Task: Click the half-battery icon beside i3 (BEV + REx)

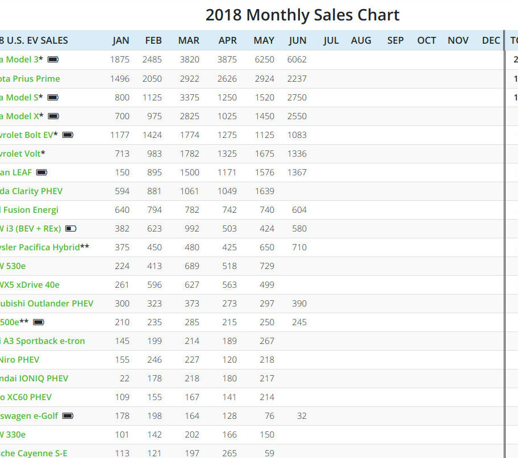Action: (x=71, y=229)
